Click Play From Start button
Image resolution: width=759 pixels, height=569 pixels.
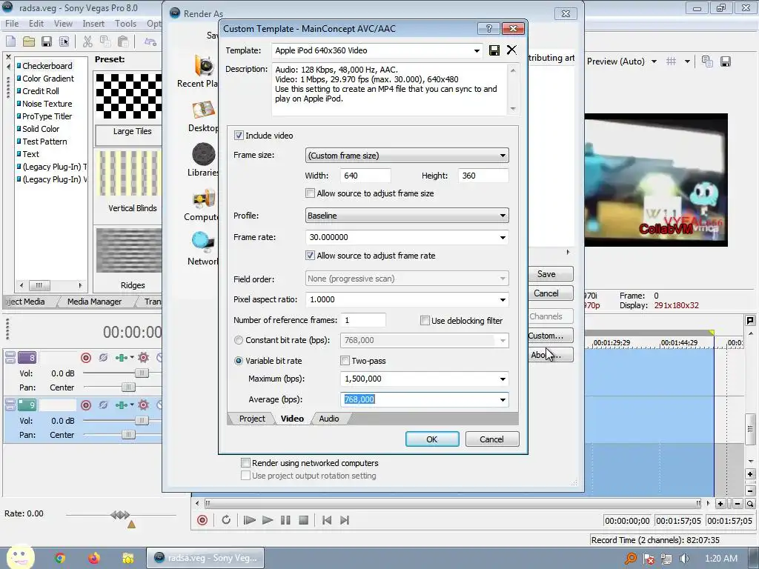tap(249, 520)
